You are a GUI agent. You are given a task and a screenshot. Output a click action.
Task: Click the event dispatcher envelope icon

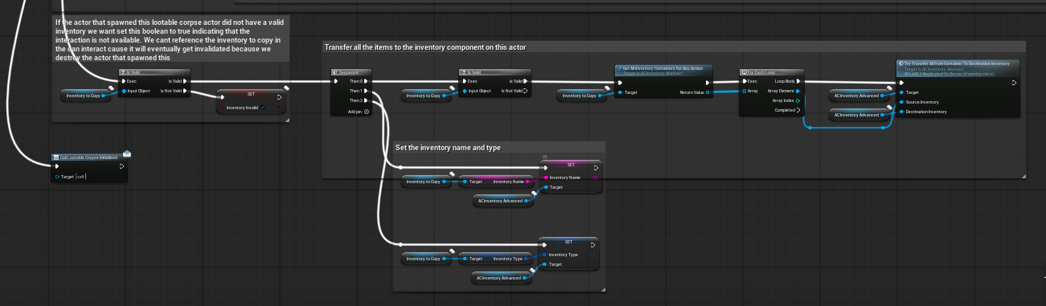[126, 153]
